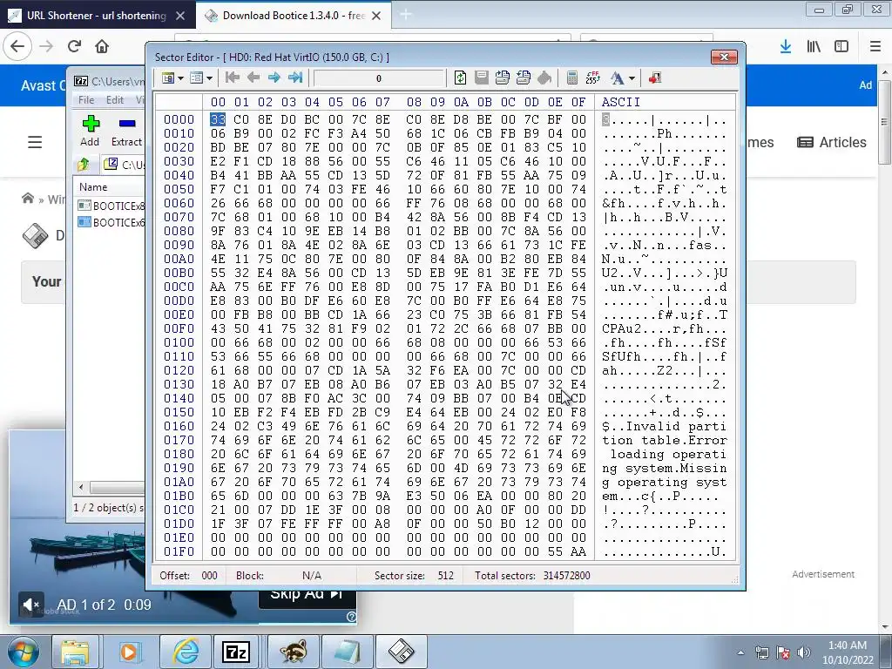Viewport: 892px width, 669px height.
Task: Open the website hamburger menu on page
Action: (x=35, y=142)
